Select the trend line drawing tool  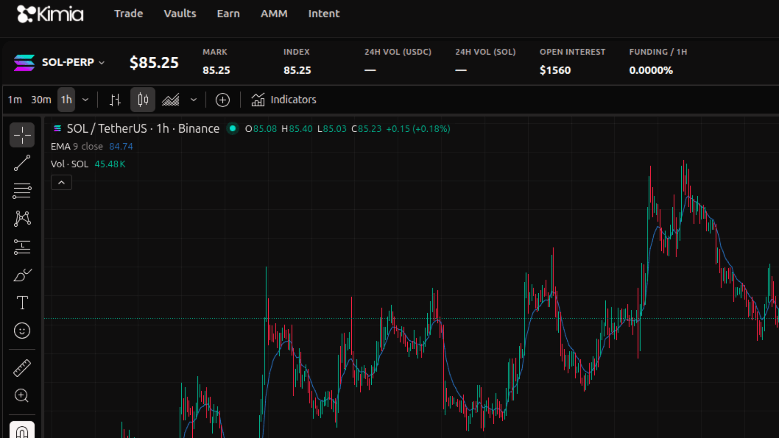pyautogui.click(x=22, y=163)
